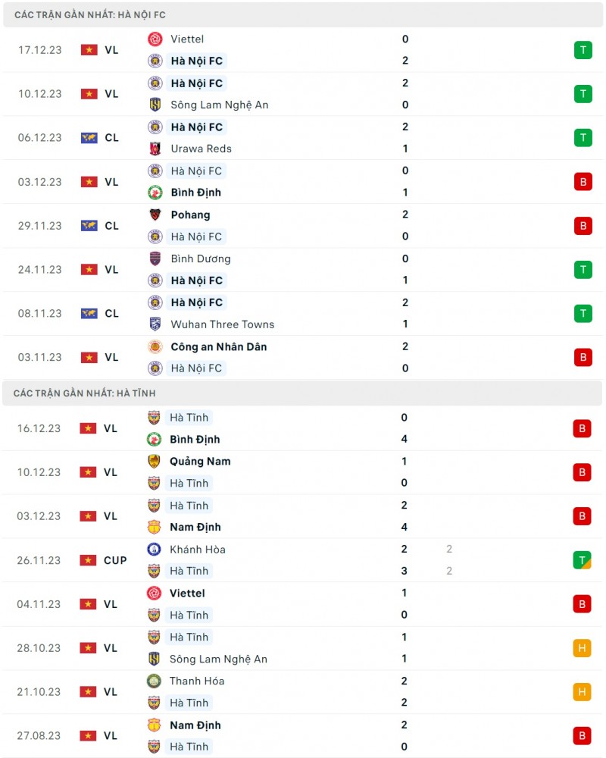The image size is (606, 758).
Task: Click the CL competition icon on 06.12.23
Action: [x=89, y=138]
